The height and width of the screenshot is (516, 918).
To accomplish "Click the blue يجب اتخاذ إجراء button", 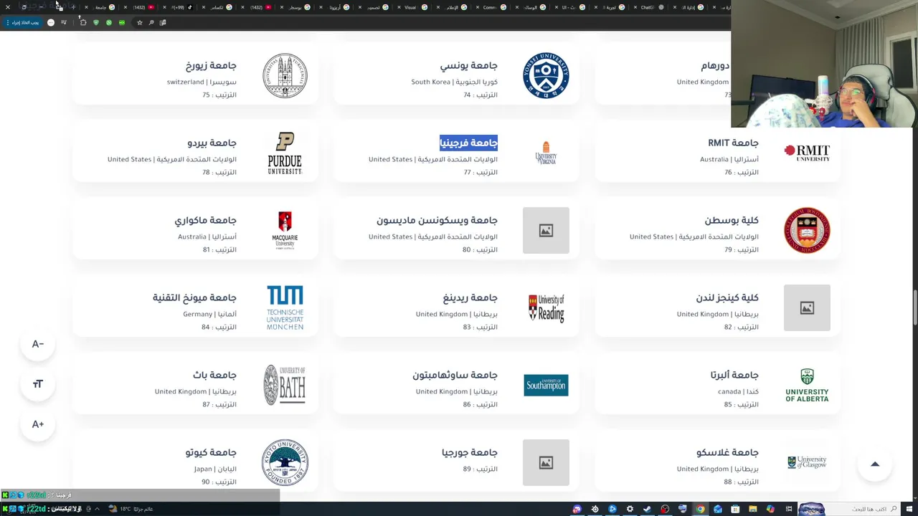I will (22, 23).
